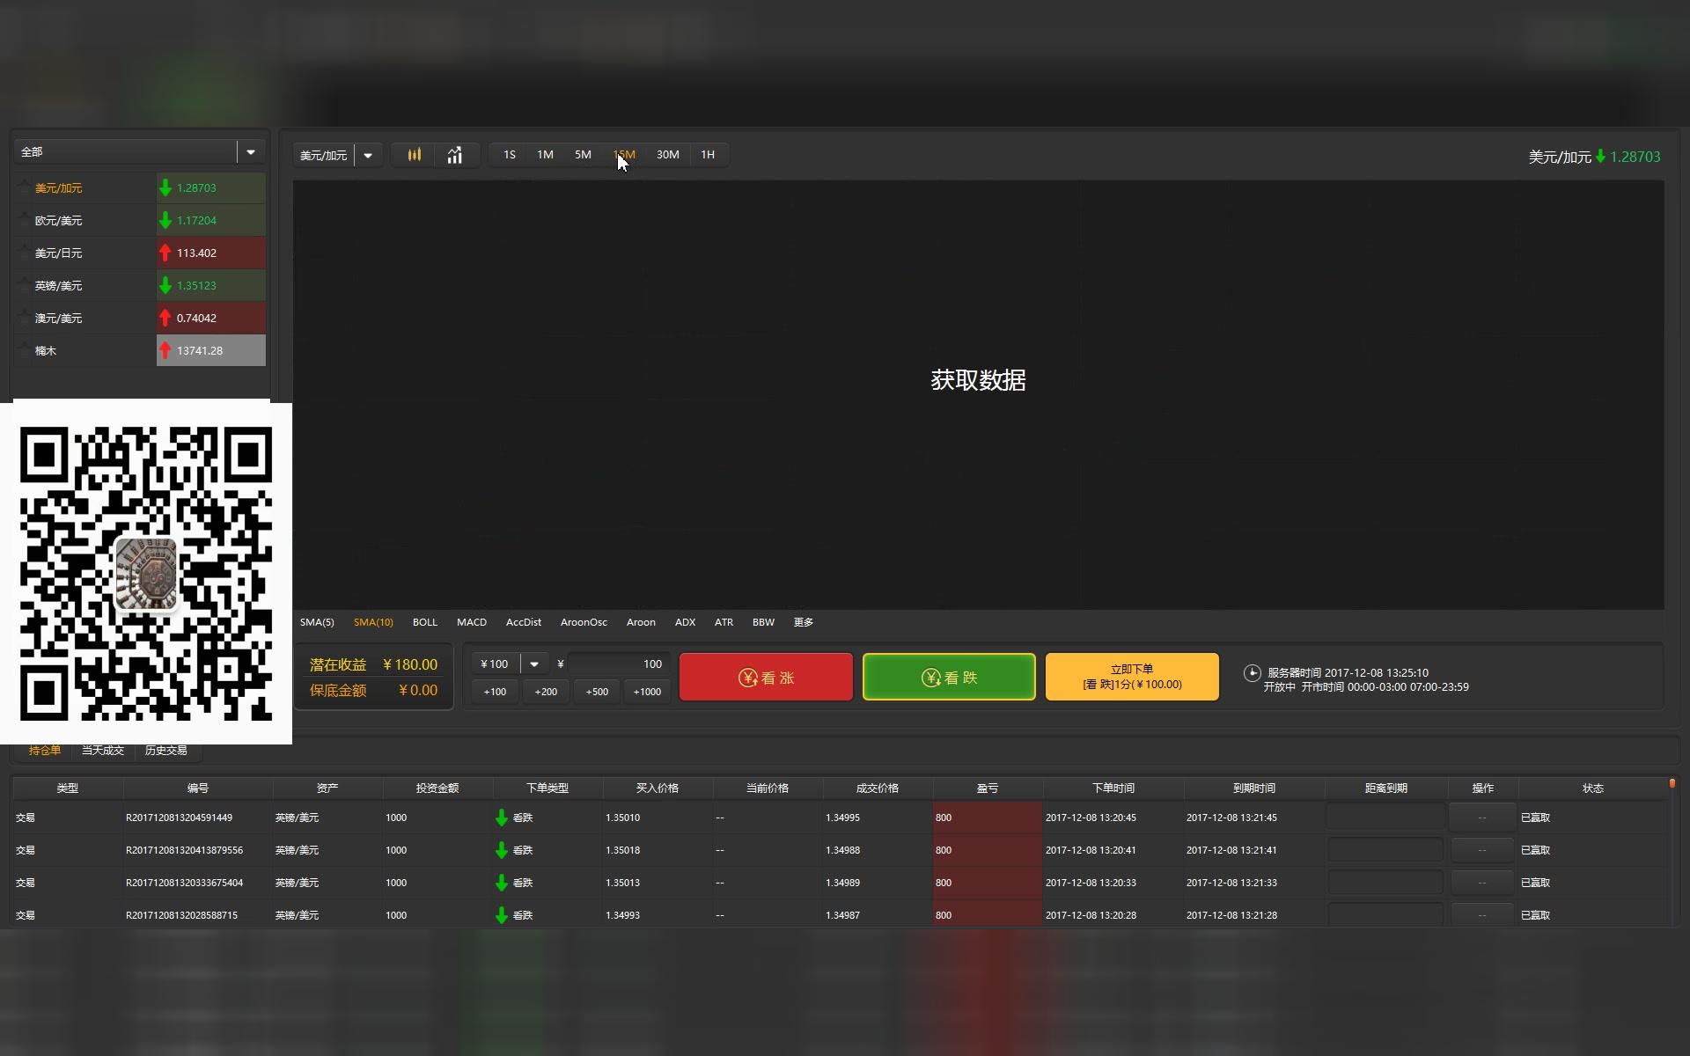Viewport: 1690px width, 1056px height.
Task: Switch chart to 30M interval
Action: pos(668,155)
